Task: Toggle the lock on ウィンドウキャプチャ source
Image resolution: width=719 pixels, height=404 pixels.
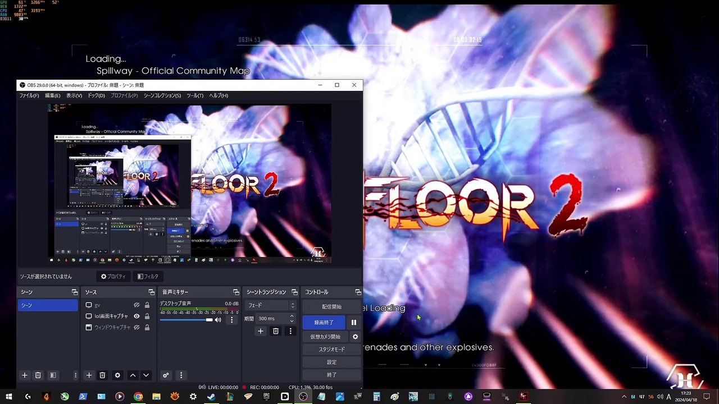Action: pos(147,327)
